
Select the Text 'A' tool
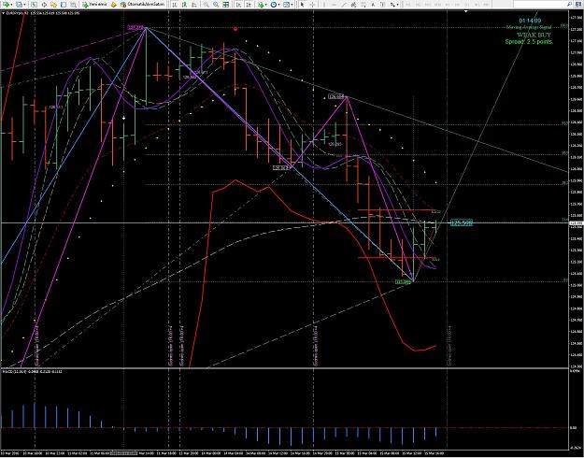[x=373, y=5]
